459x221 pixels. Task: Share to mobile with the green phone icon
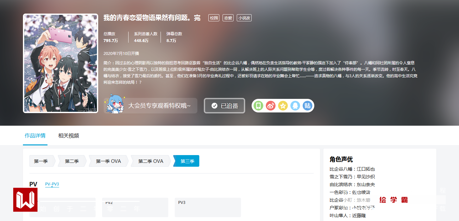pos(258,106)
